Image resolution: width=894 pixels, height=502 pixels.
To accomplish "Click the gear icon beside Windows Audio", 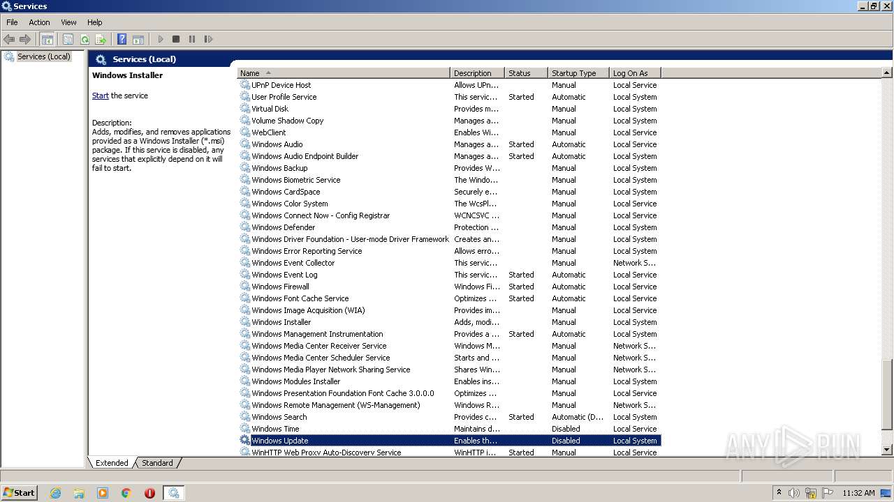I will [x=244, y=144].
